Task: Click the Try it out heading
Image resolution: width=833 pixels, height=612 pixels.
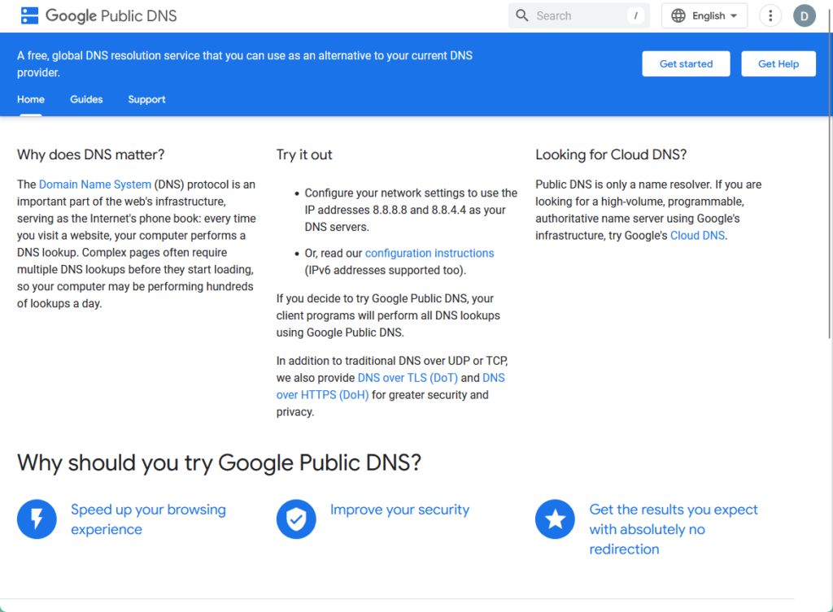Action: 304,154
